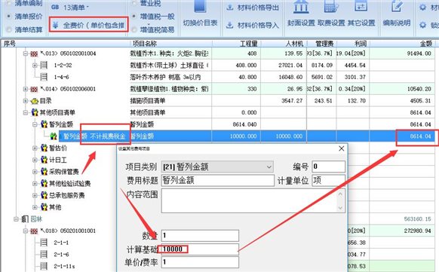Click the 费用标题 input field

click(217, 180)
